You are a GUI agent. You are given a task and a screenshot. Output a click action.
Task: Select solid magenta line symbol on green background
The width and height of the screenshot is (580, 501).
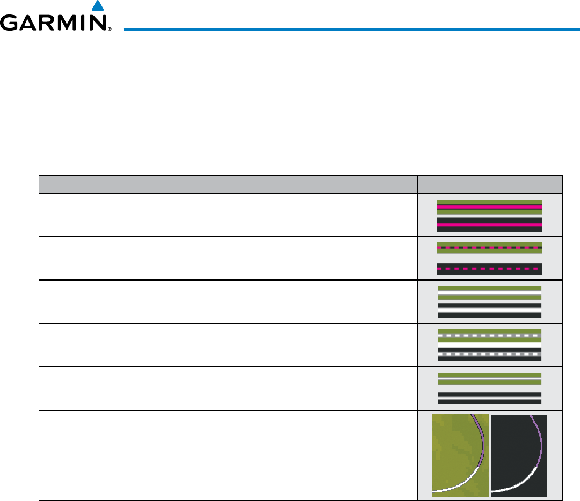(x=489, y=207)
